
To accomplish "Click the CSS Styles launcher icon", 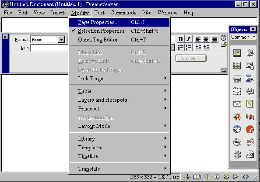I will pyautogui.click(x=216, y=177).
